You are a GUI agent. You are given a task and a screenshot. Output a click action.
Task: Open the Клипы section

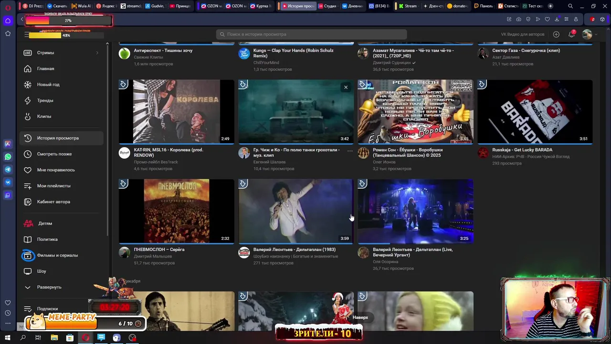click(x=62, y=116)
